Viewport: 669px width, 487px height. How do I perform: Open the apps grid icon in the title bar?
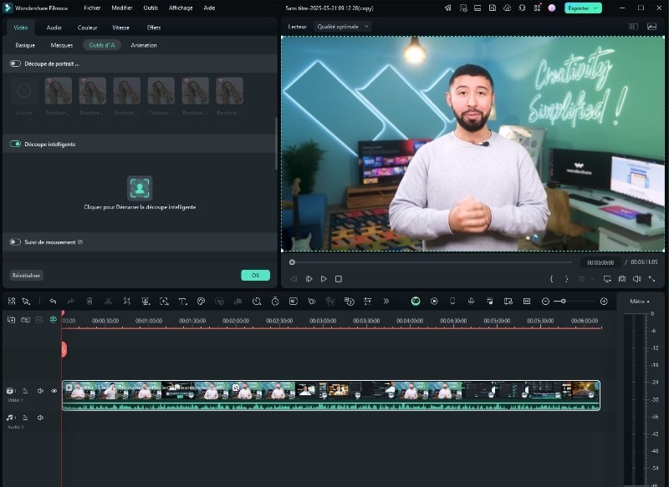537,8
